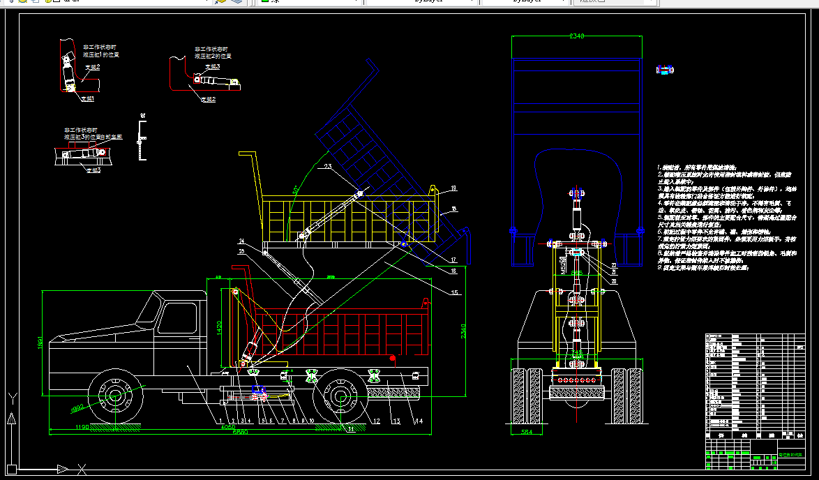Select technical requirements line 9
Image resolution: width=819 pixels, height=480 pixels.
703,267
